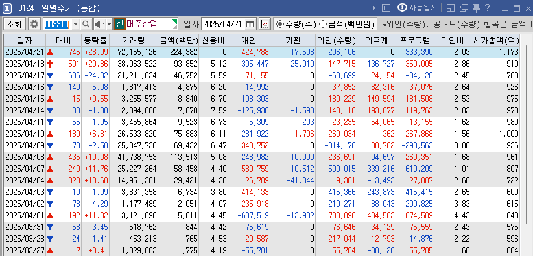Image resolution: width=533 pixels, height=256 pixels.
Task: Select date cell 2025/04/03
Action: [25, 192]
